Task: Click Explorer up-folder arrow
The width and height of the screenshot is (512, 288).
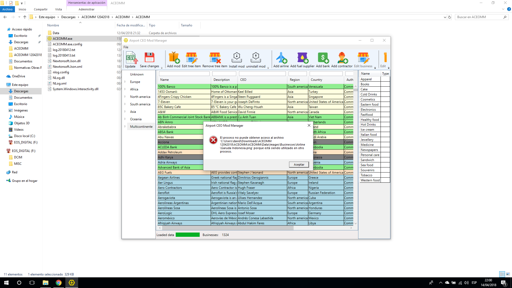Action: (x=25, y=17)
